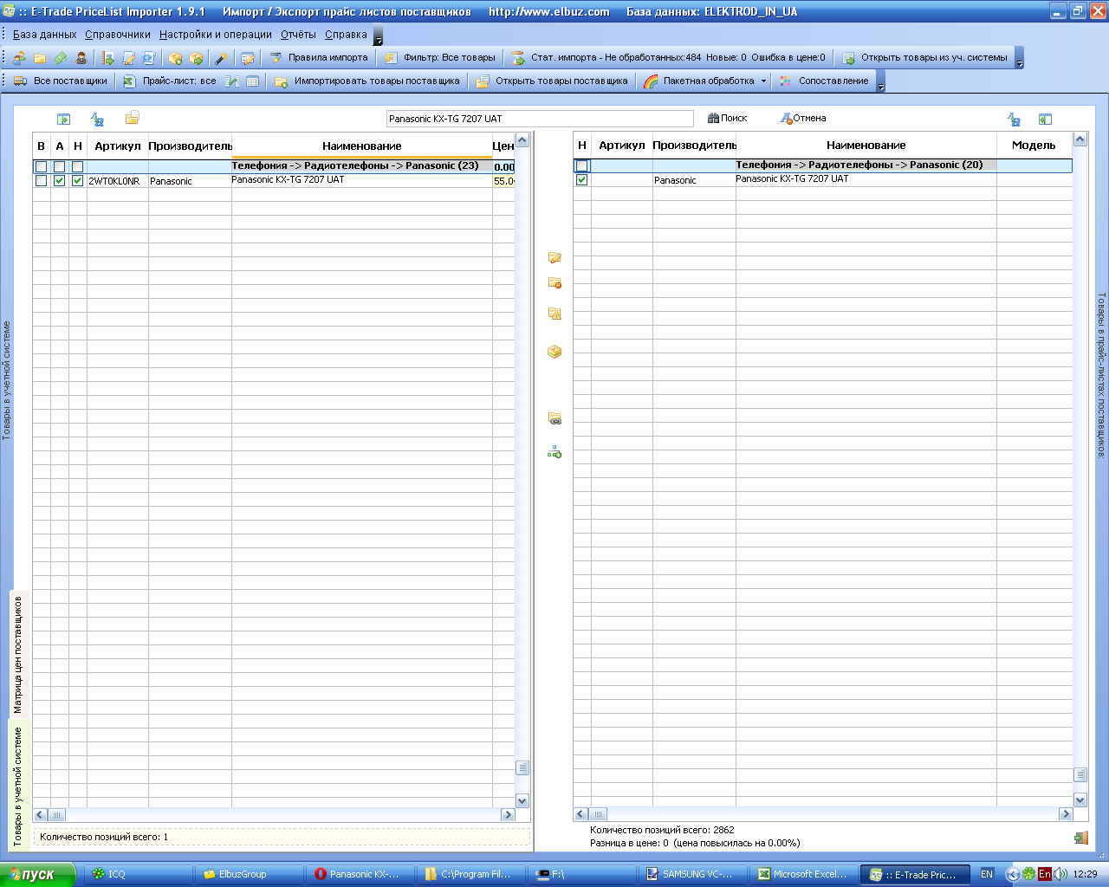Click the Panasonic KX-TG 7207 UAT search field
This screenshot has width=1109, height=887.
[x=540, y=119]
